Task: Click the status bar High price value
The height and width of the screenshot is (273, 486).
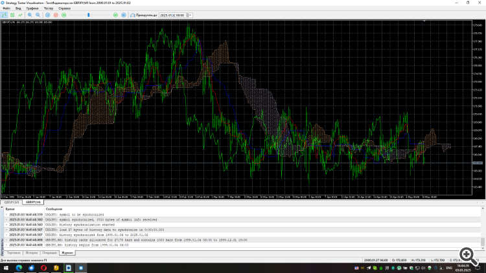Action: point(419,260)
